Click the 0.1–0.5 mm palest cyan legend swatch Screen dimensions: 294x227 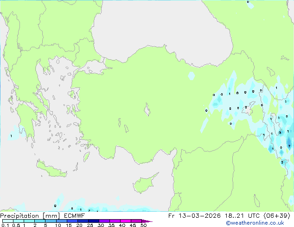[8, 221]
